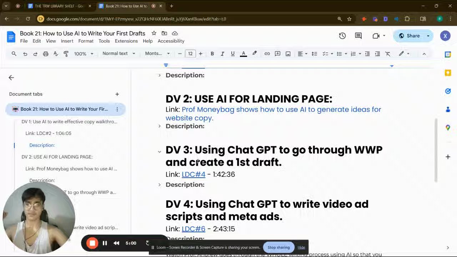457x257 pixels.
Task: Close the document tabs panel
Action: pos(11,77)
